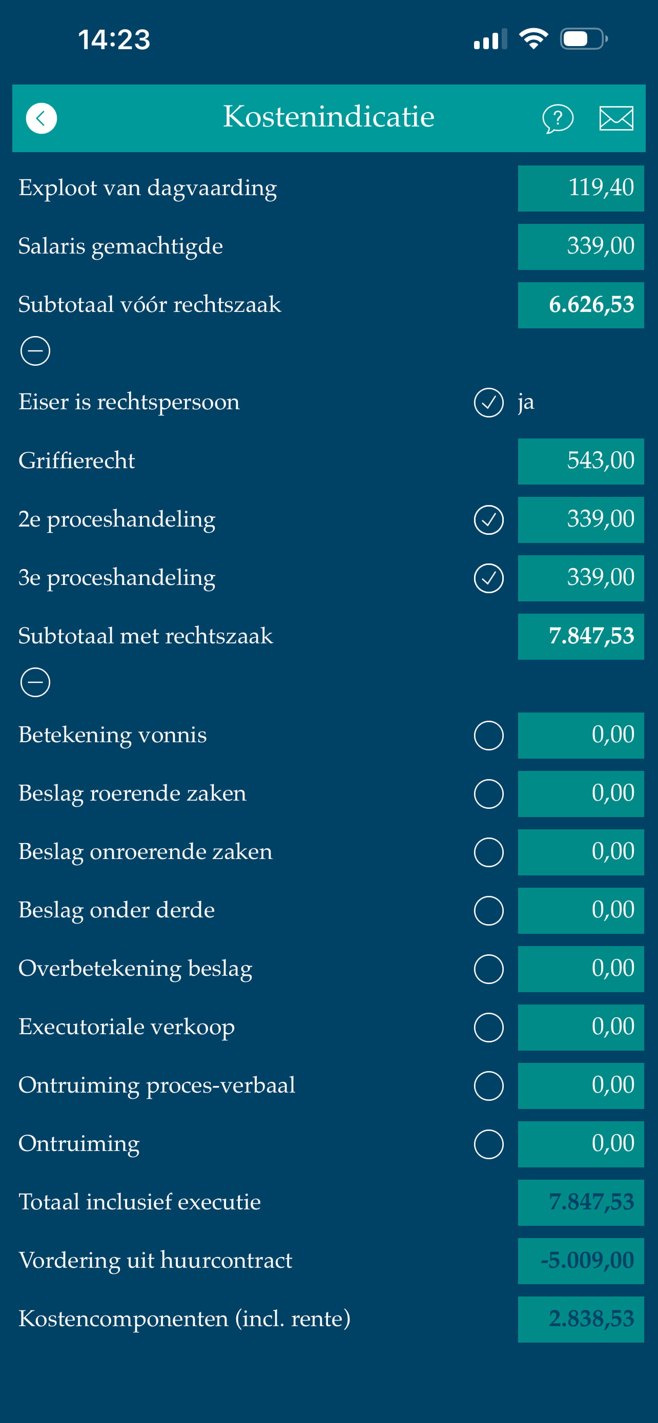The height and width of the screenshot is (1423, 658).
Task: Open the help question mark icon
Action: tap(558, 118)
